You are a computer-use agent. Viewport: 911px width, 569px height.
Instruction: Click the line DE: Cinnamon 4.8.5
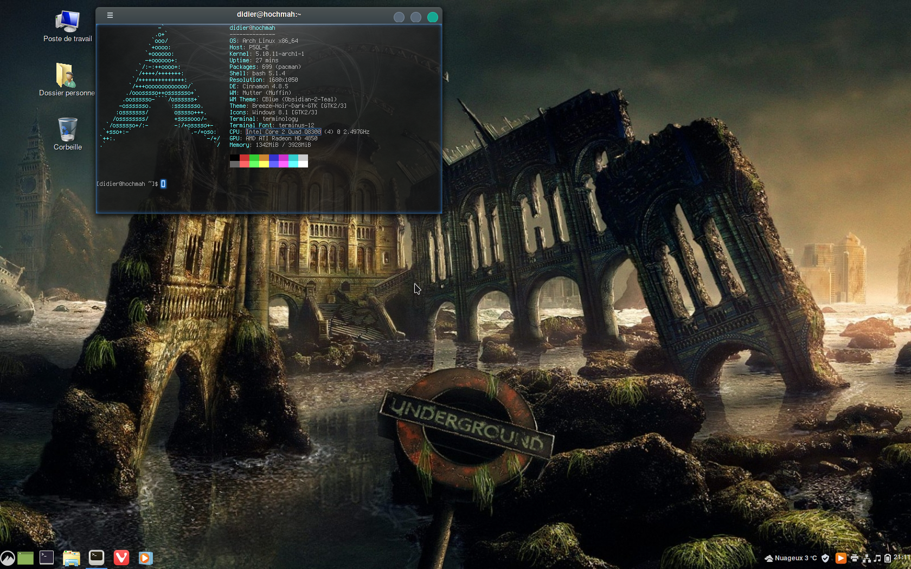[x=259, y=87]
